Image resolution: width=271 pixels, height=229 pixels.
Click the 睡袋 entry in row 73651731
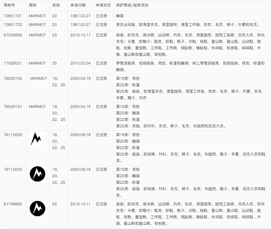coord(120,16)
